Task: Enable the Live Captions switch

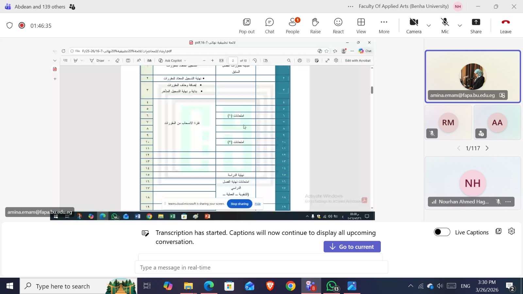Action: point(442,232)
